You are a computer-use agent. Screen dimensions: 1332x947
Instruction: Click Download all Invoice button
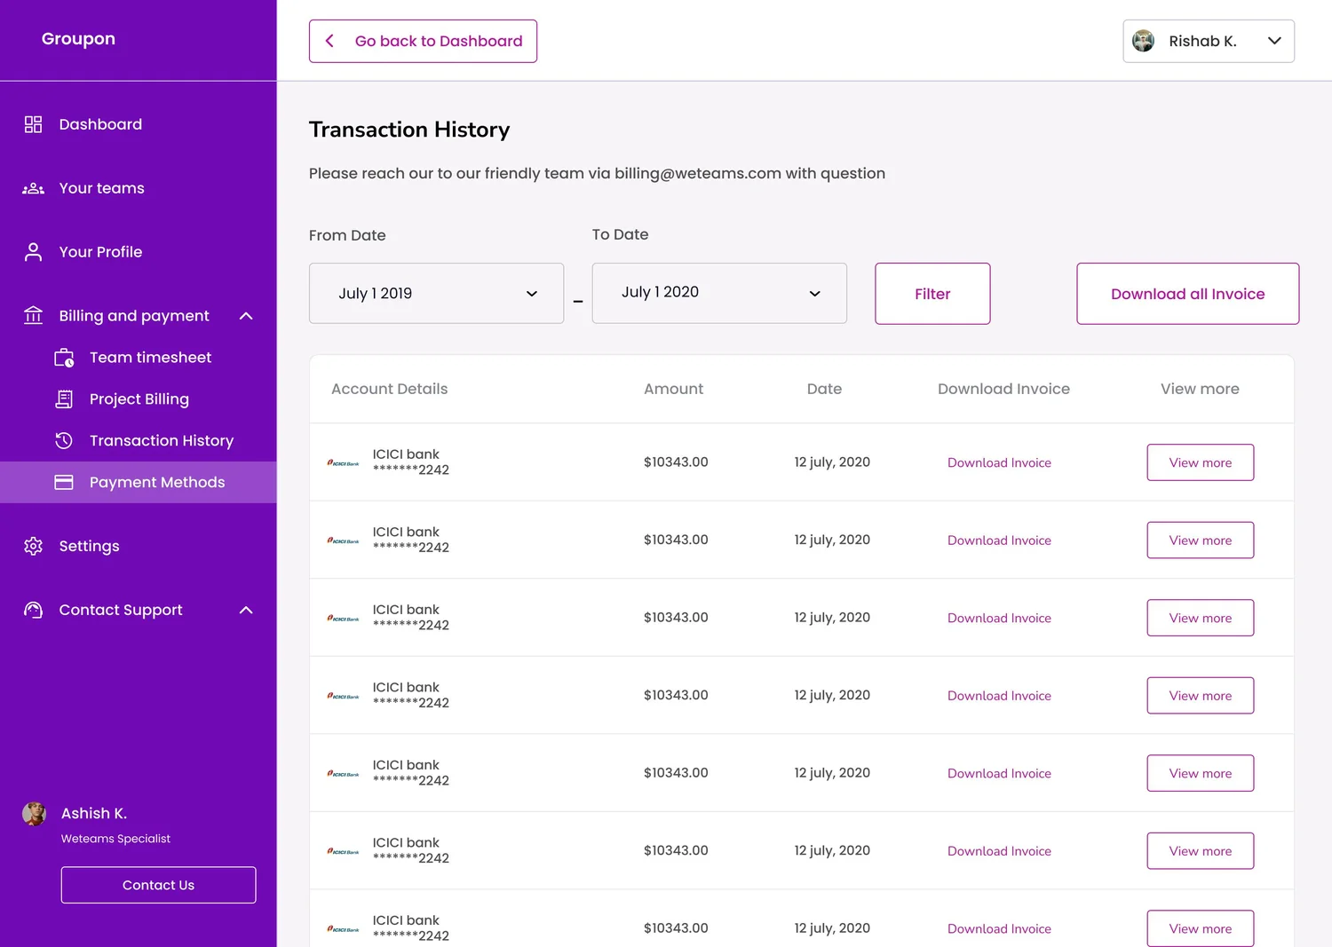click(x=1187, y=294)
